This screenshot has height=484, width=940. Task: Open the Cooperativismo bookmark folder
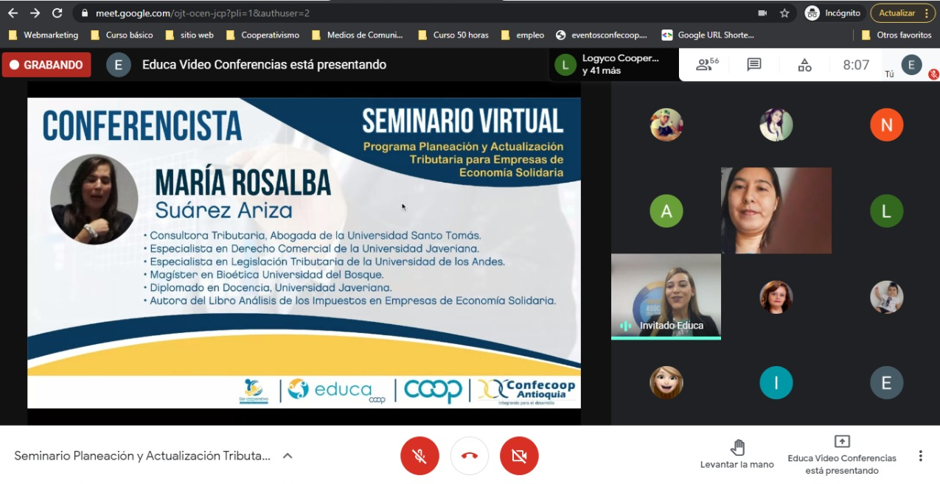click(262, 35)
